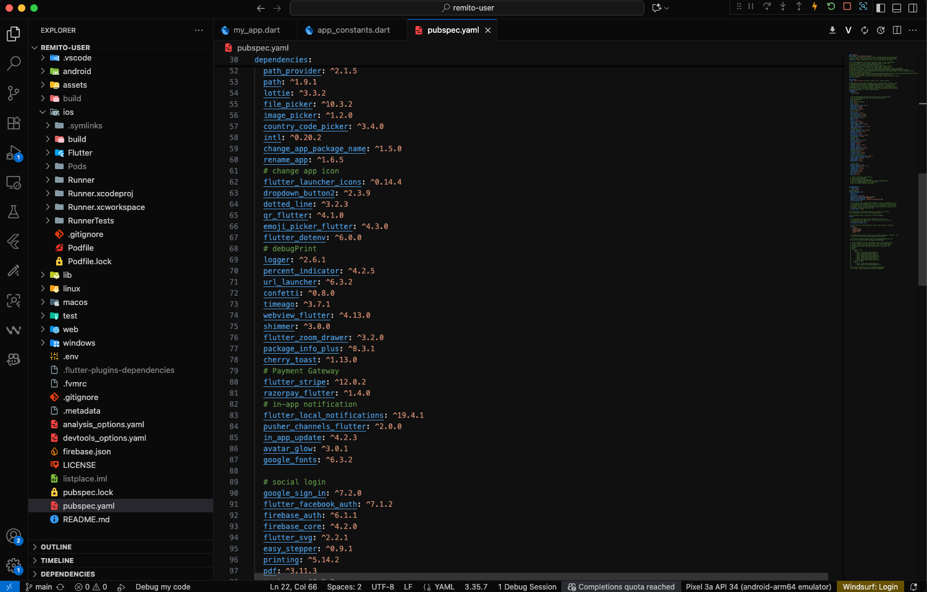Screen dimensions: 927x592
Task: Expand the OUTLINE section
Action: [56, 547]
